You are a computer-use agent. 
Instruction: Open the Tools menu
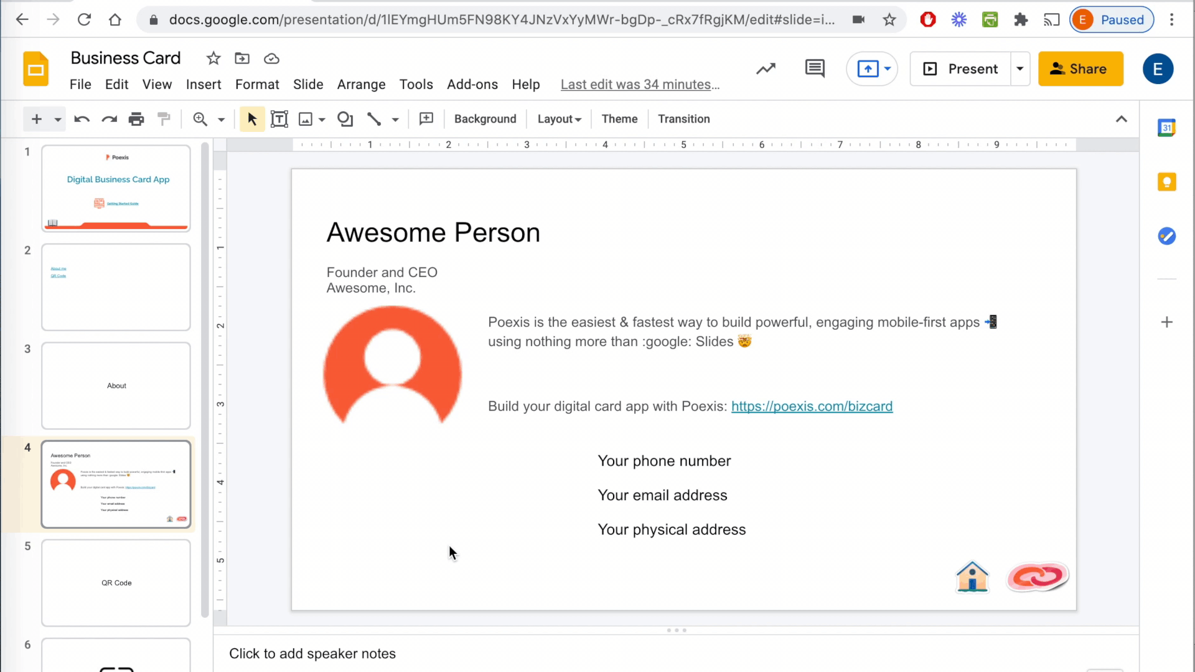416,85
